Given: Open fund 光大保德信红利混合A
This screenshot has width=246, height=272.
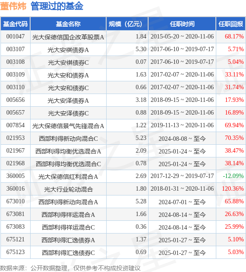Looking at the screenshot, I should [68, 176].
